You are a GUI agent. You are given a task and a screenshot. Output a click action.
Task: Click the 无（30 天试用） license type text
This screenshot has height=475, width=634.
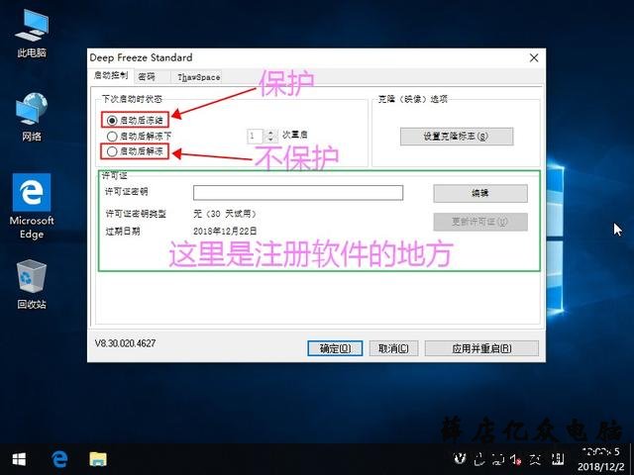point(225,214)
